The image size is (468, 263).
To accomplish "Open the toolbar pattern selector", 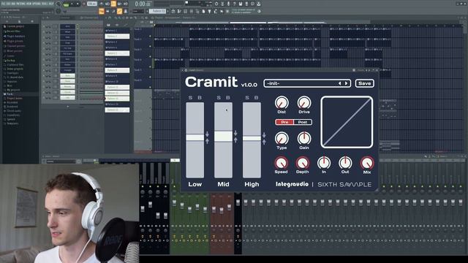I will (x=158, y=11).
